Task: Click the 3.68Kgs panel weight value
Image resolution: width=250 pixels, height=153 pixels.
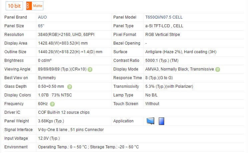Action: click(x=51, y=121)
